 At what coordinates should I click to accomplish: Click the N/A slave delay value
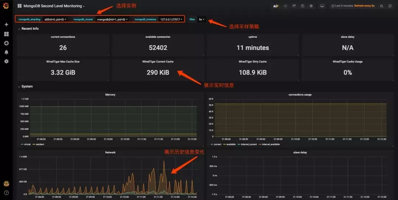(x=348, y=48)
